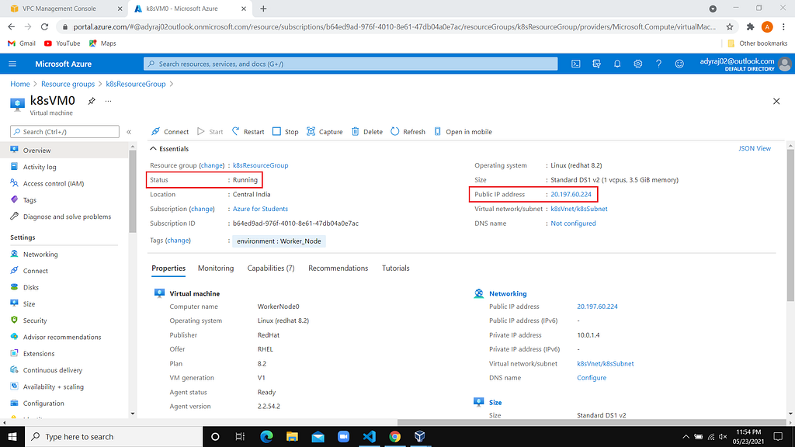Viewport: 795px width, 447px height.
Task: Open Continuous delivery
Action: [x=52, y=370]
